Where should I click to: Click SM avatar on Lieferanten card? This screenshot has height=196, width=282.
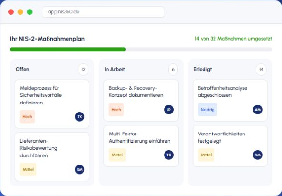(79, 169)
